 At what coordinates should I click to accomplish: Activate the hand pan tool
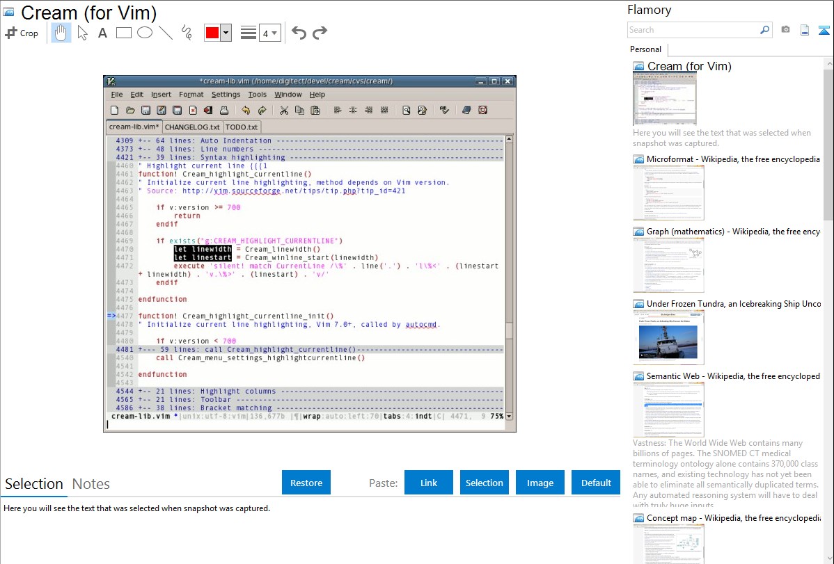point(61,33)
